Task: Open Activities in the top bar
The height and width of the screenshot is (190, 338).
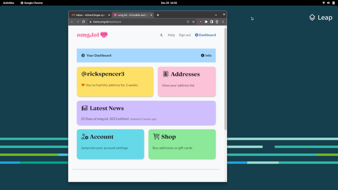Action: [8, 3]
